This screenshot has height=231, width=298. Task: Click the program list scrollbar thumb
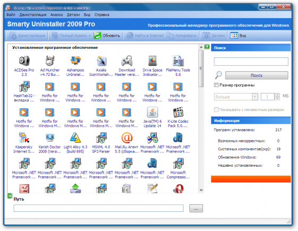pyautogui.click(x=201, y=69)
